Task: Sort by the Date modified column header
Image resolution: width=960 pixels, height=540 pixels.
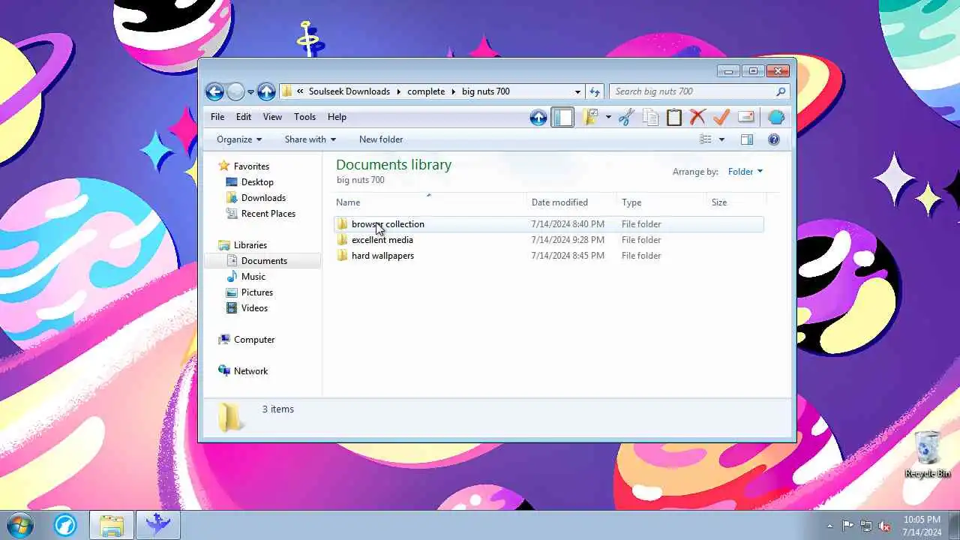Action: point(573,202)
